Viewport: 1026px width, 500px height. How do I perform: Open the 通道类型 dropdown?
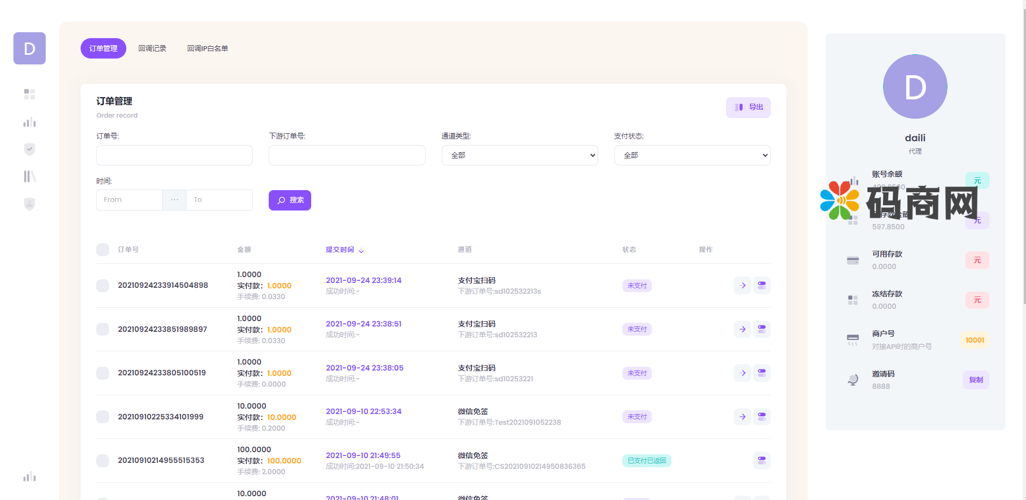(x=519, y=155)
